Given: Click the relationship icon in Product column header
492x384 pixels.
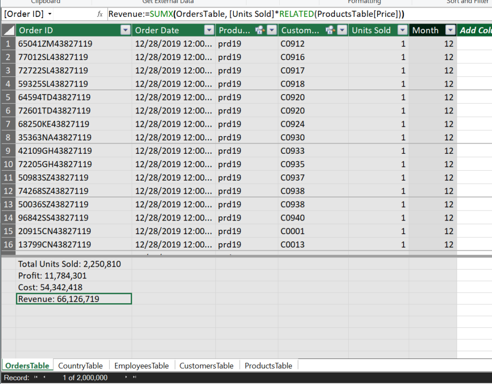Looking at the screenshot, I should [260, 30].
